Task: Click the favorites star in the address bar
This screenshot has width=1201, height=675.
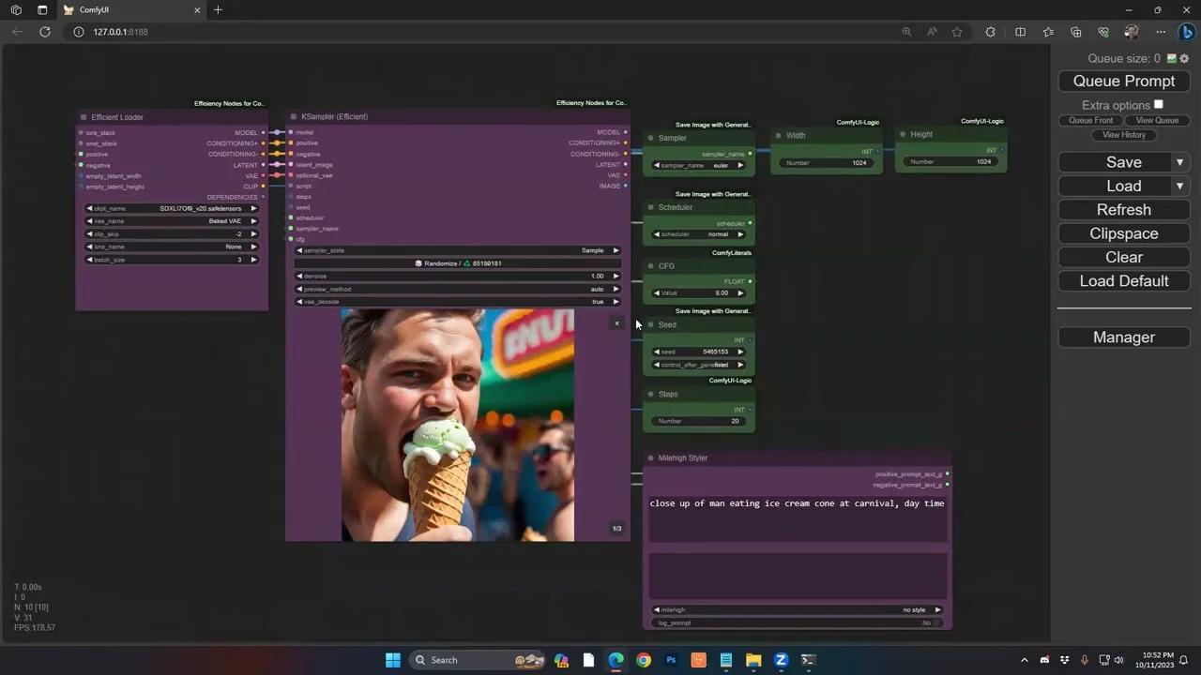Action: (x=956, y=32)
